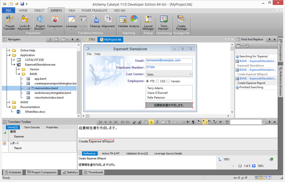
Task: Toggle the highlighted view mode icon in status bar
Action: (261, 178)
